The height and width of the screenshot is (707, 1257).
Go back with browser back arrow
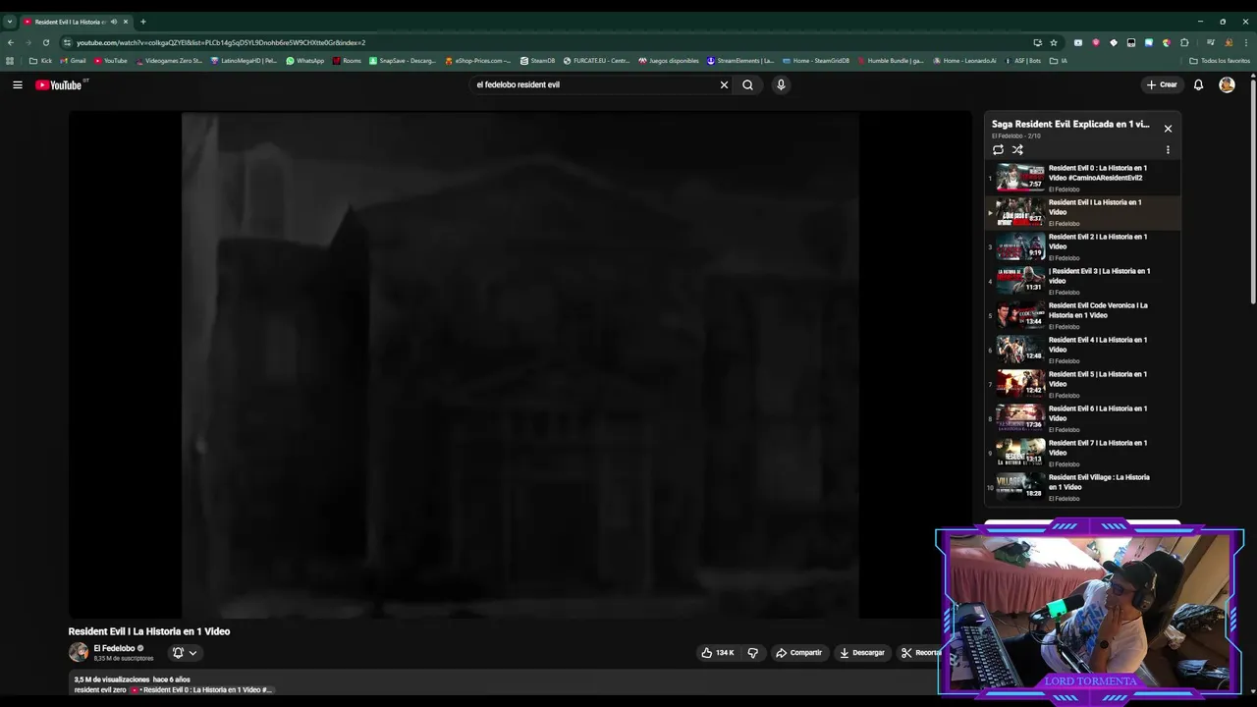11,42
